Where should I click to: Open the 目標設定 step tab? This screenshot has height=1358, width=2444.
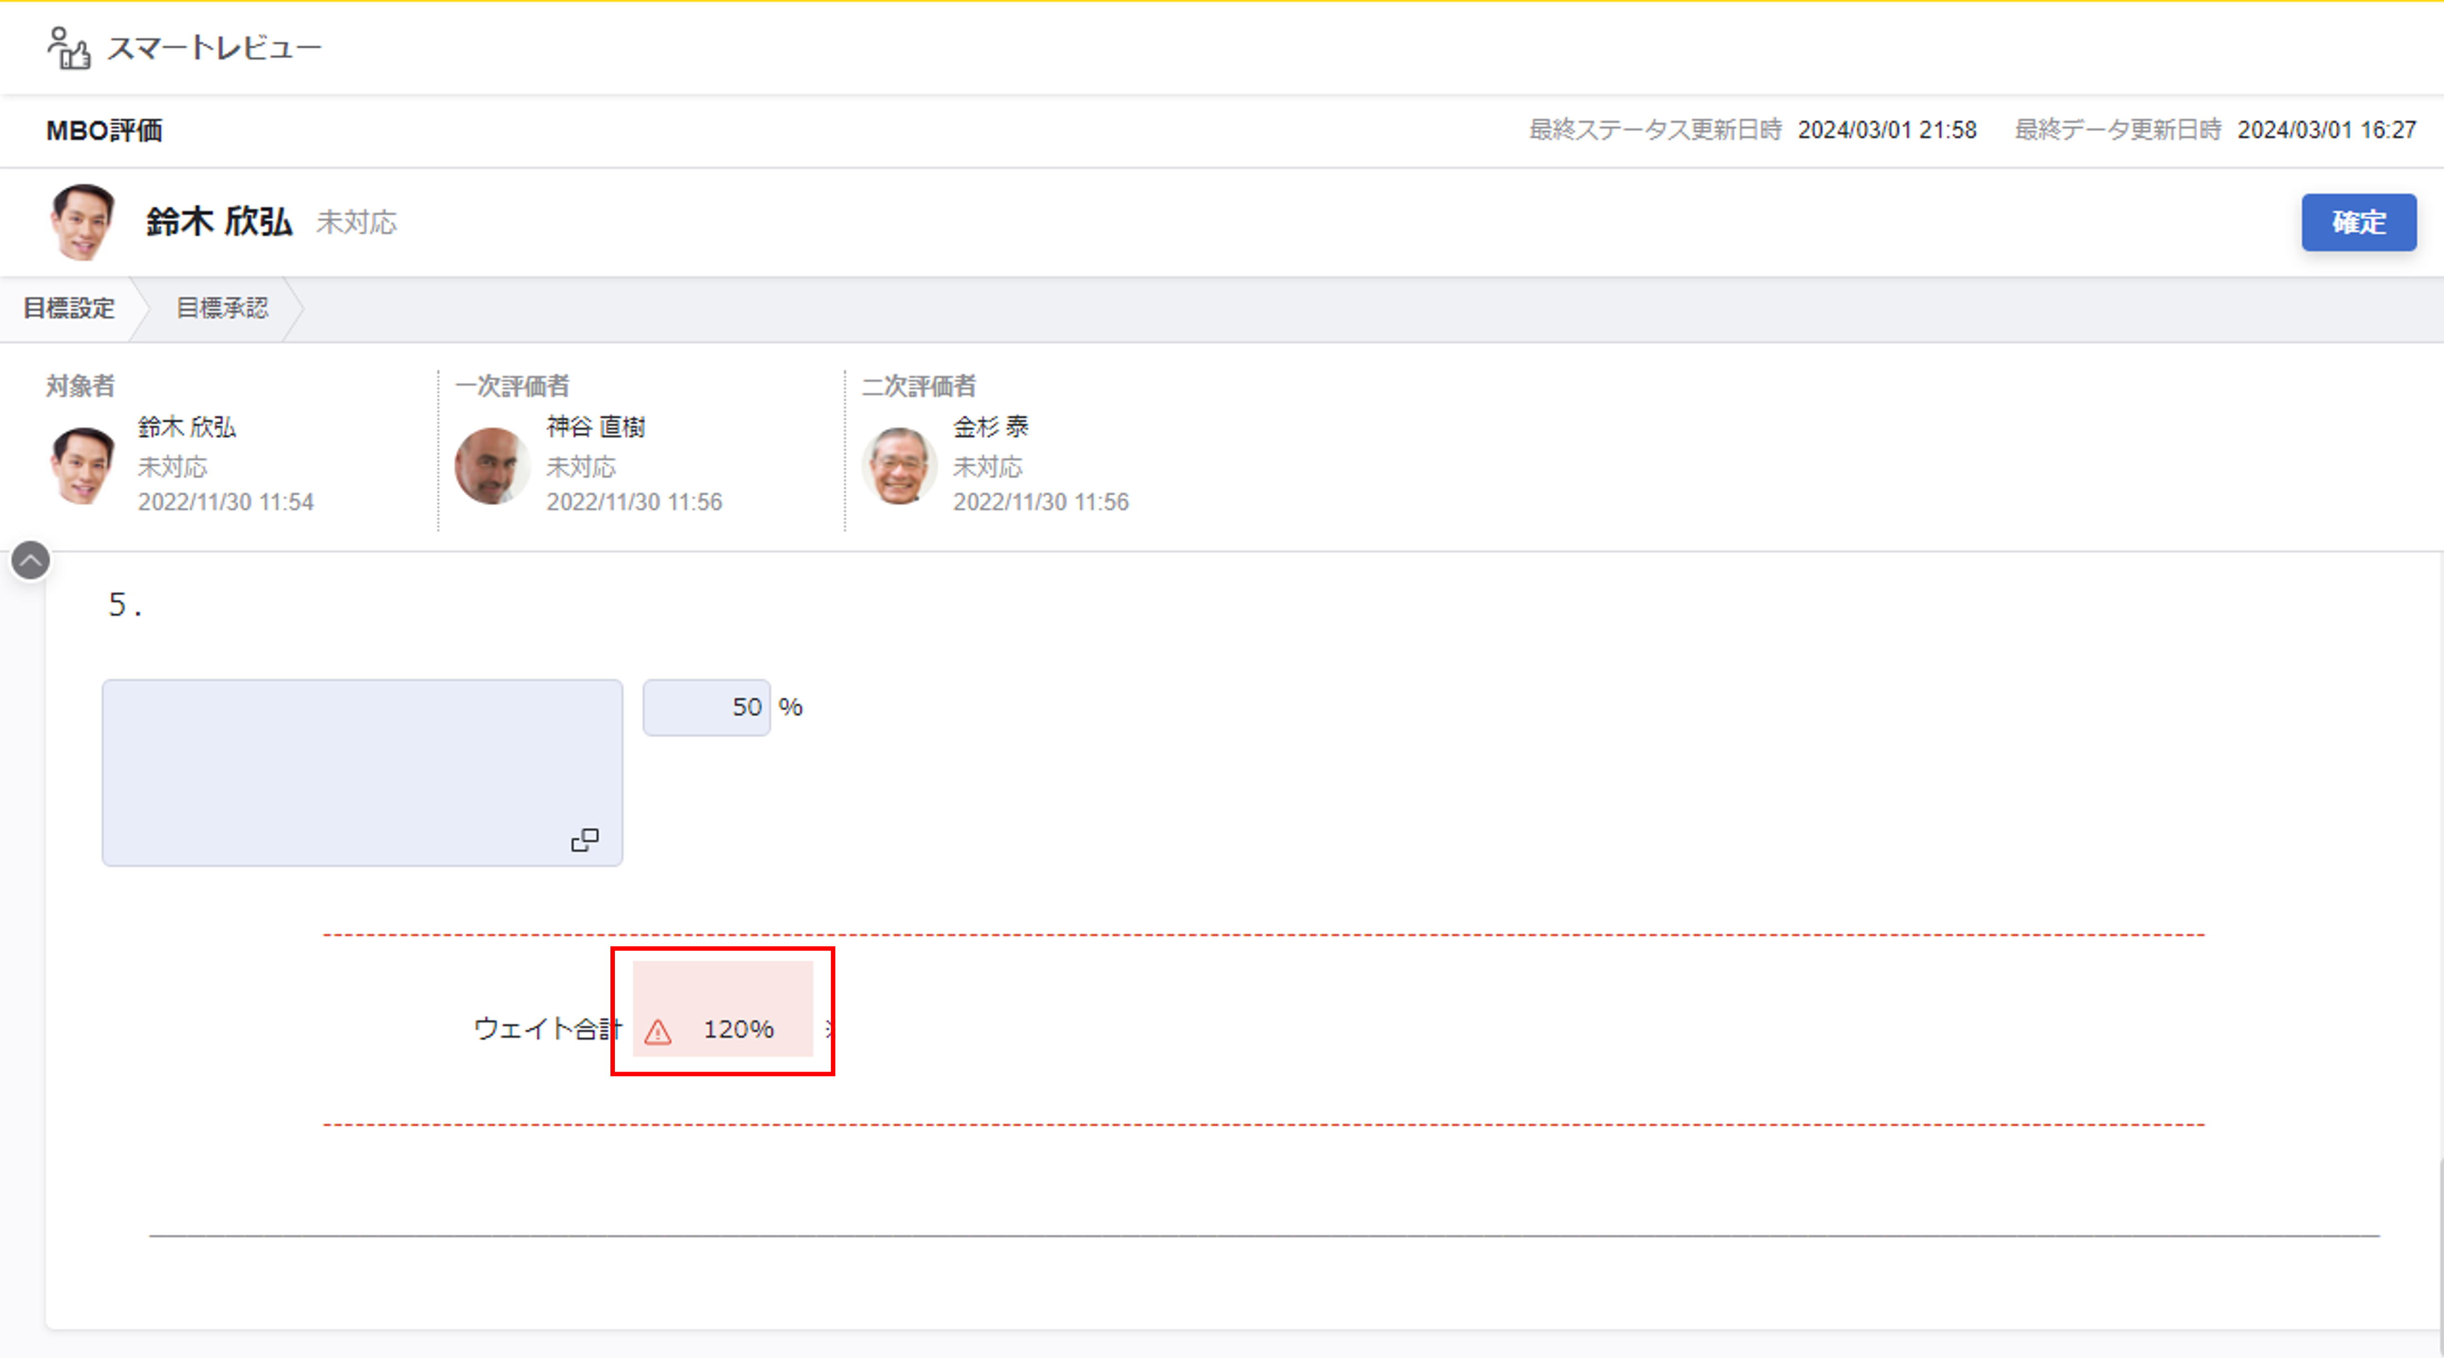tap(68, 308)
